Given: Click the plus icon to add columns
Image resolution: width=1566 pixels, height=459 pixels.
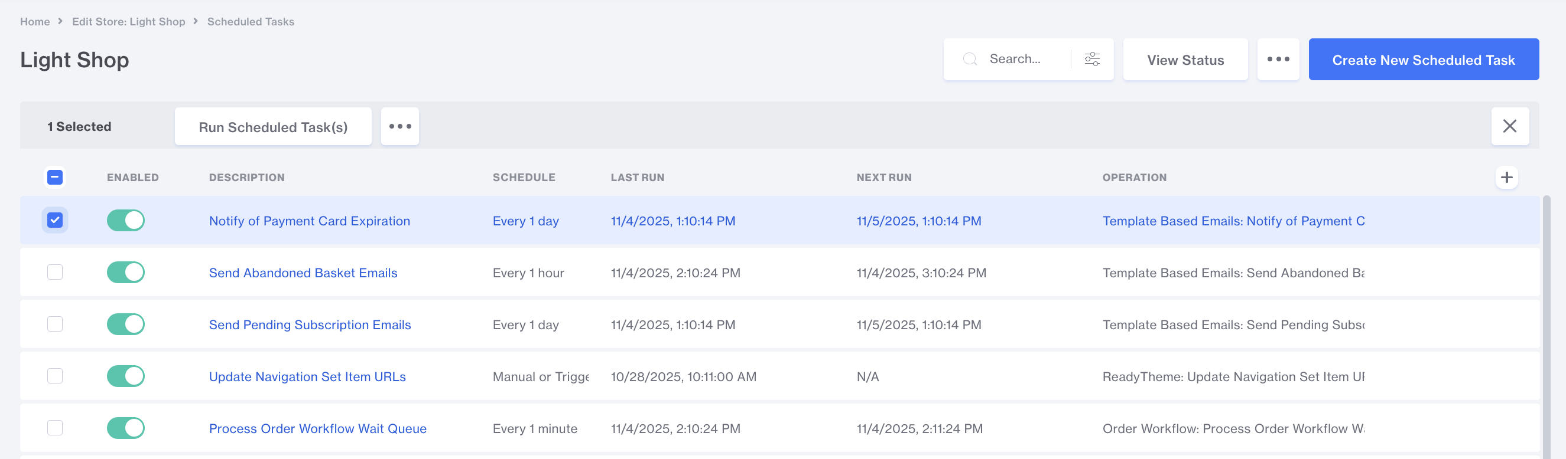Looking at the screenshot, I should tap(1506, 177).
